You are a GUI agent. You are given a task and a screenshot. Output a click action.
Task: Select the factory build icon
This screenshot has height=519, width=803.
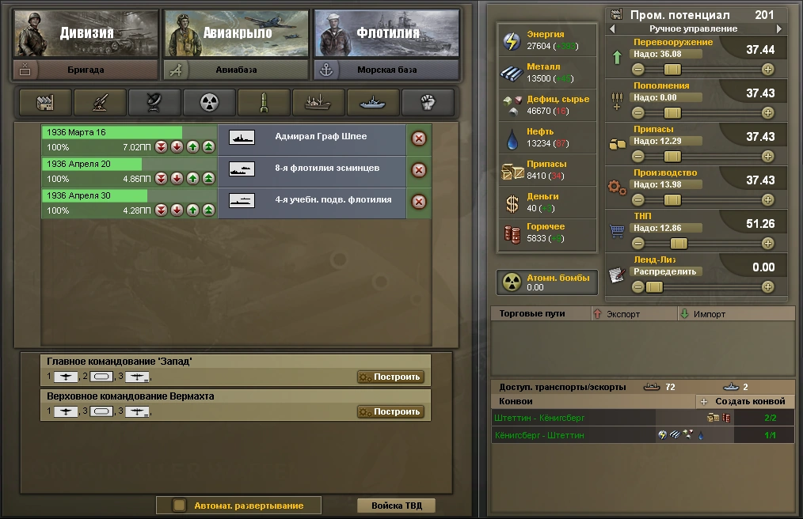point(45,103)
